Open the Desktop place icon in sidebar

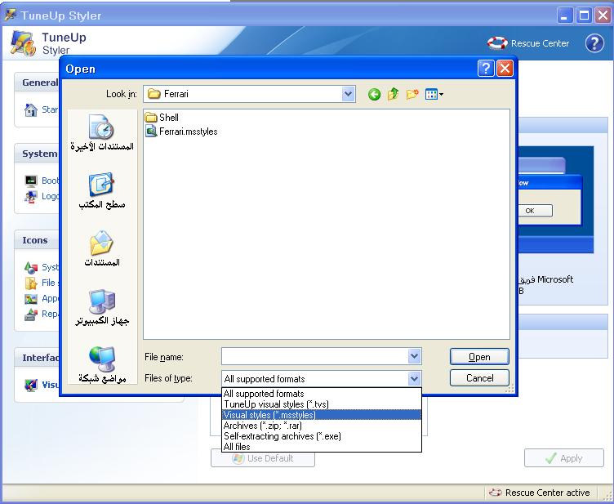(x=101, y=184)
